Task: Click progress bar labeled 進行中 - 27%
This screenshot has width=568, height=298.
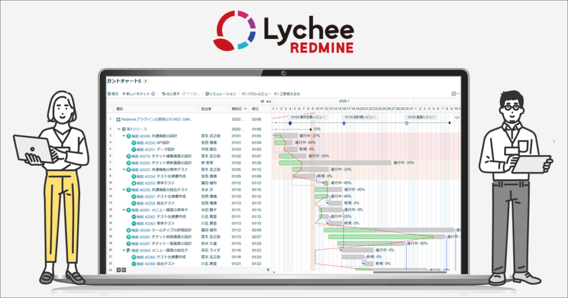Action: pyautogui.click(x=286, y=136)
